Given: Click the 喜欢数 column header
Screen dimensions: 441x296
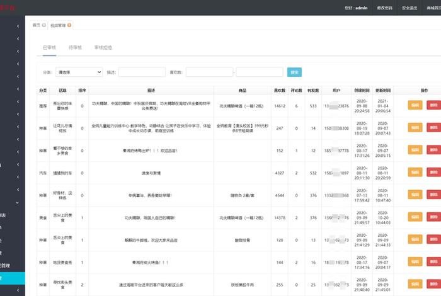Looking at the screenshot, I should 280,91.
